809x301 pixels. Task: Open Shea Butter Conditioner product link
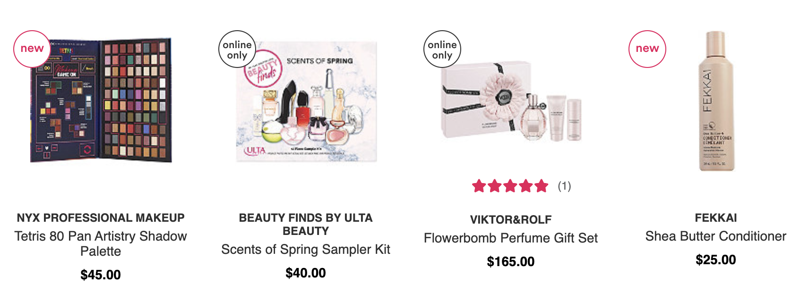(x=716, y=236)
